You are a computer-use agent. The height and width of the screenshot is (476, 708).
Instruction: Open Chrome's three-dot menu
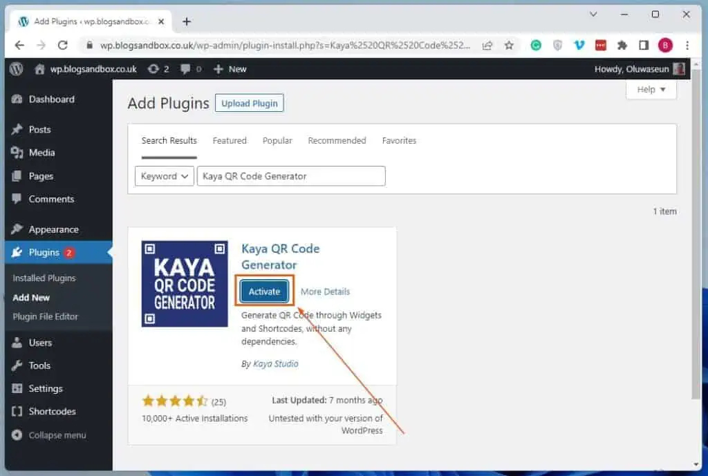[x=687, y=44]
